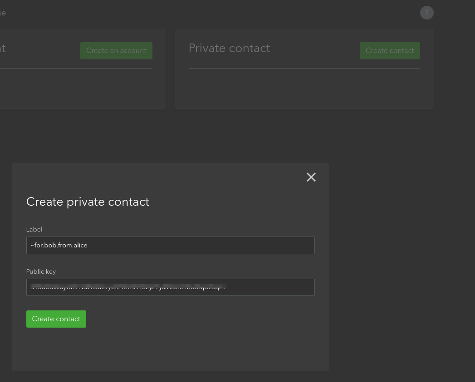Click the "Label" field caption
Viewport: 475px width, 382px height.
pos(34,229)
